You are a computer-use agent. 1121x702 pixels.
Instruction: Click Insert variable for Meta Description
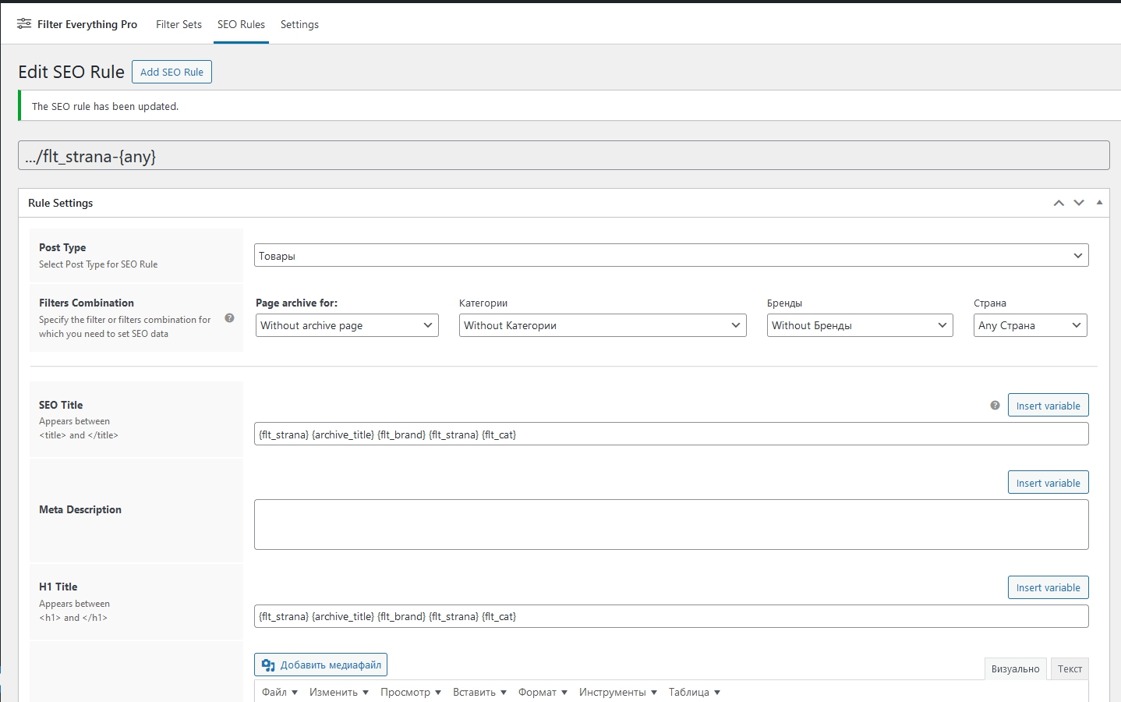(1048, 483)
